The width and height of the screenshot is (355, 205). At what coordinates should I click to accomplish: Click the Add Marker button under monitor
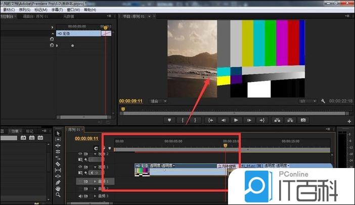(169, 120)
